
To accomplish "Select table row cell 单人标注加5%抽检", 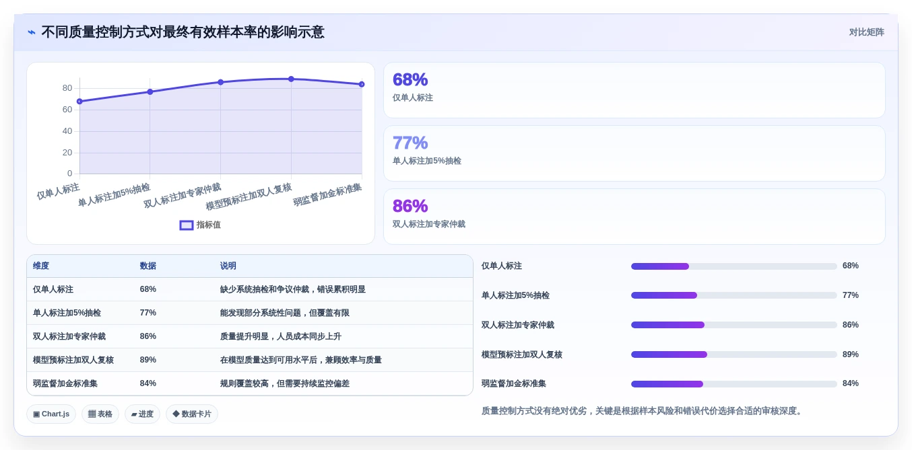I will pyautogui.click(x=67, y=313).
